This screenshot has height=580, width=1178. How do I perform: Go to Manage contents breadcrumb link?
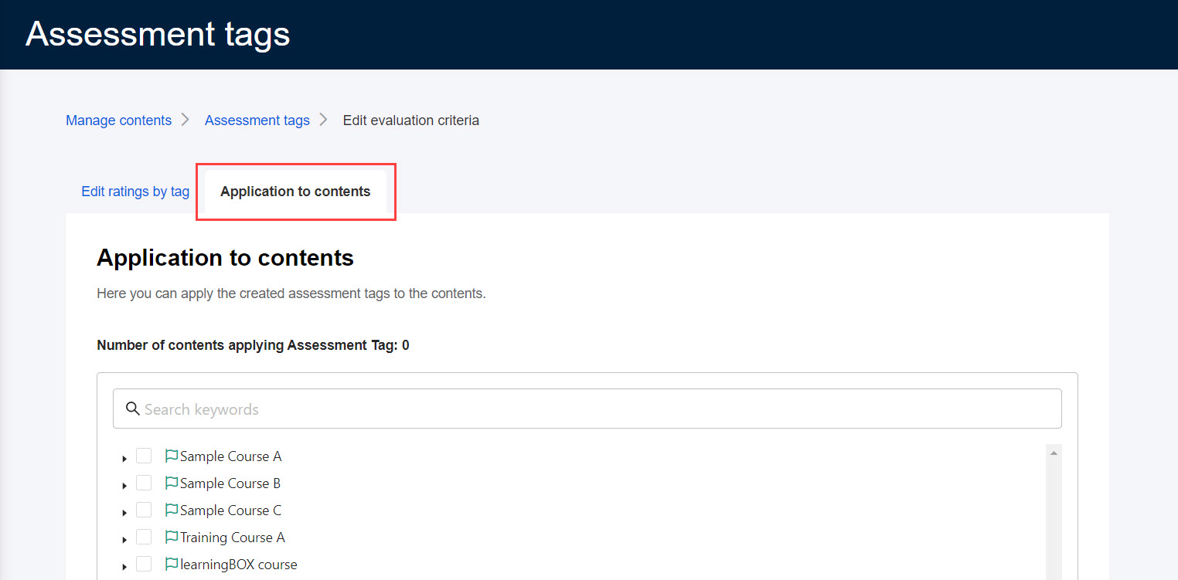pos(118,120)
